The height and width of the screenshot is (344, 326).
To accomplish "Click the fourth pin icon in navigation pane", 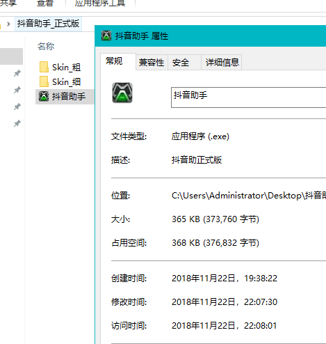I will point(17,123).
